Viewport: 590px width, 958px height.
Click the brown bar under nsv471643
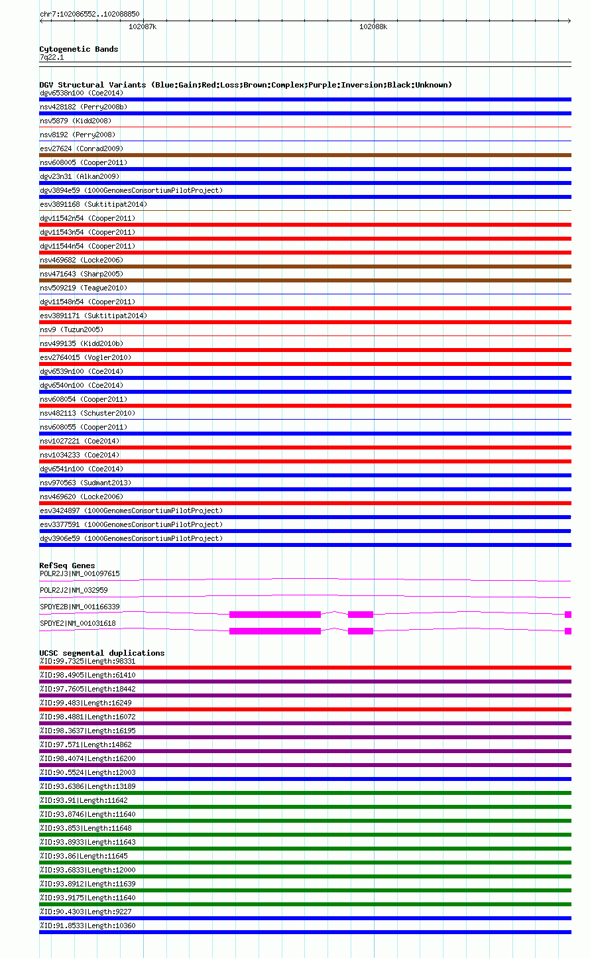pyautogui.click(x=305, y=280)
